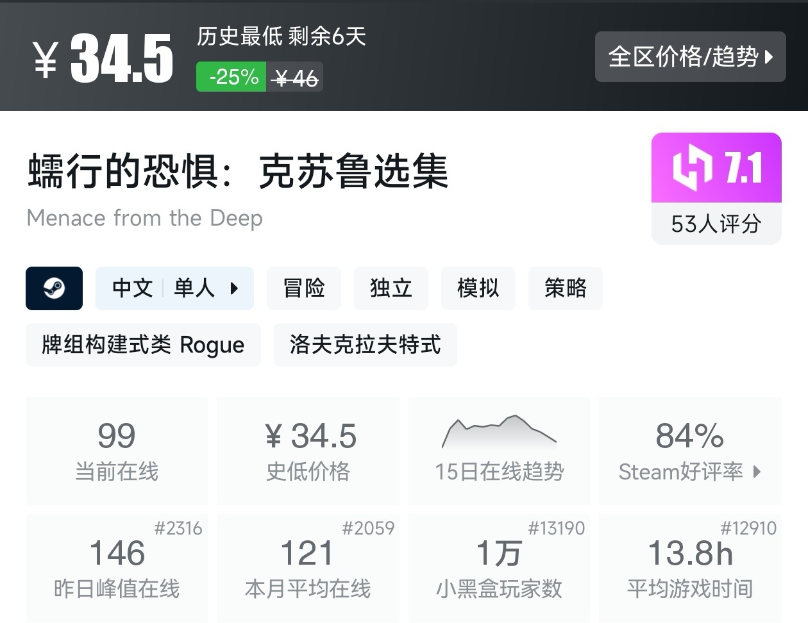
Task: Click the crossed-out original price ¥46
Action: pos(296,77)
